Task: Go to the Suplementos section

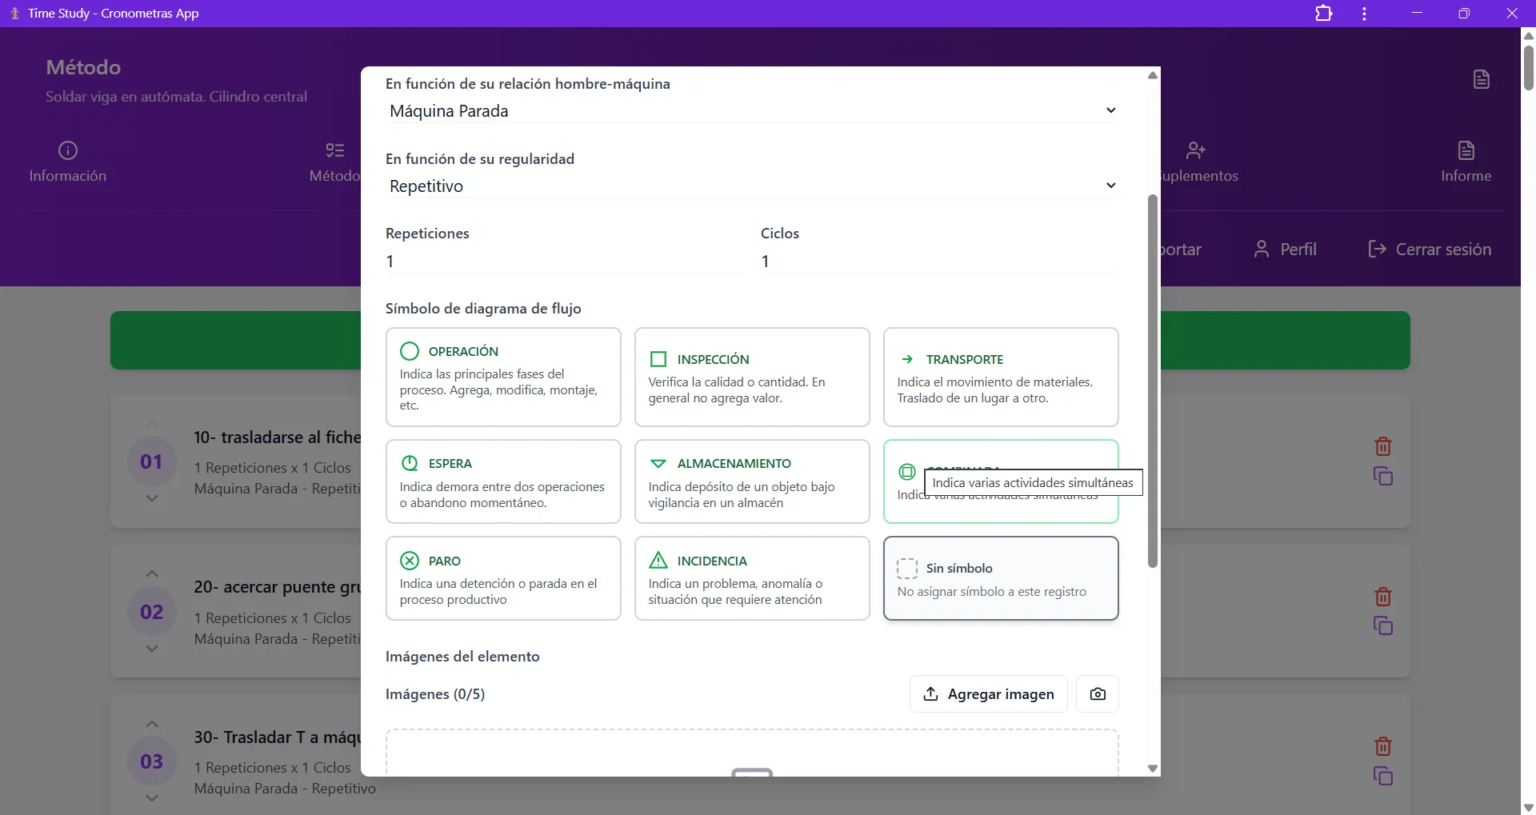Action: click(x=1197, y=162)
